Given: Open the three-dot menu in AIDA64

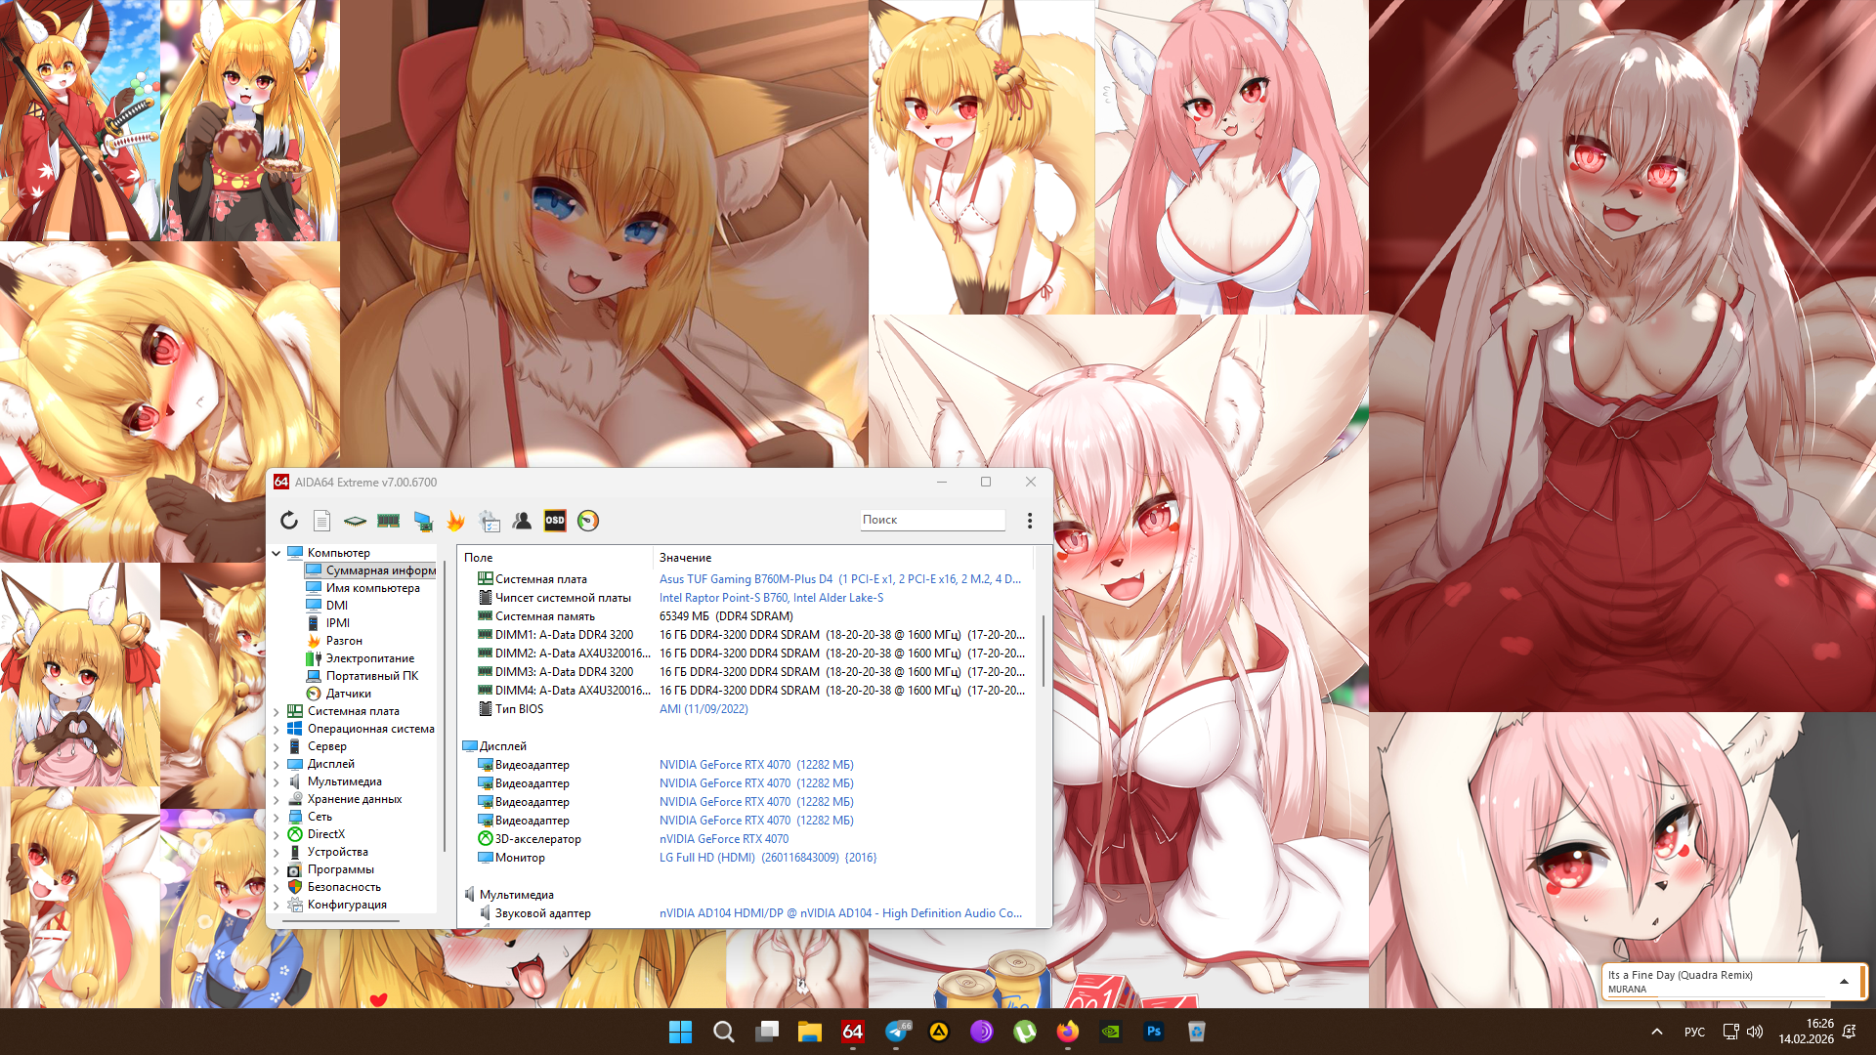Looking at the screenshot, I should coord(1029,521).
